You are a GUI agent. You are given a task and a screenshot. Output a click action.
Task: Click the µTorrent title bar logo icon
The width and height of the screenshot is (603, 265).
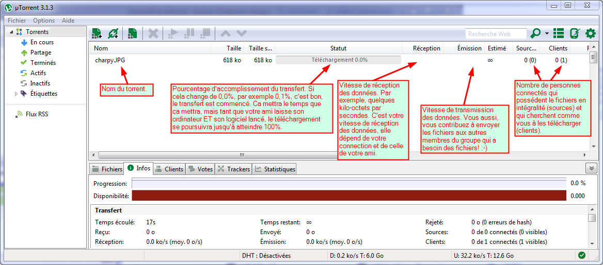(8, 7)
